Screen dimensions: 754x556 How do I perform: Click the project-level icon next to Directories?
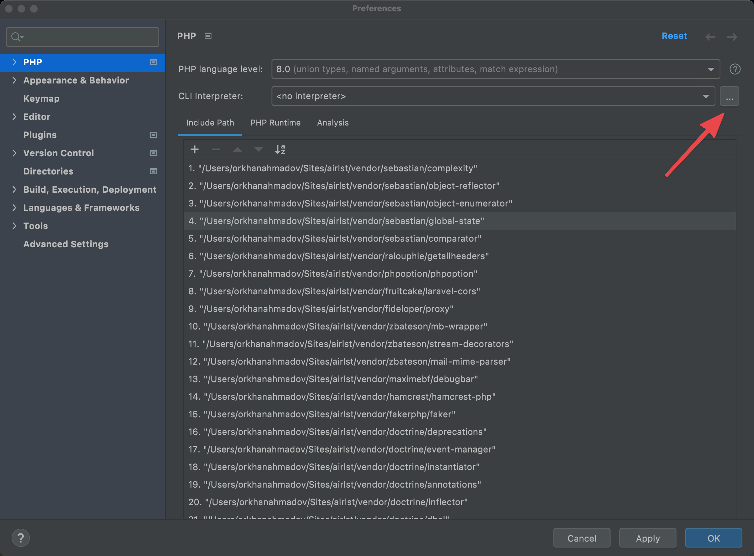tap(153, 171)
